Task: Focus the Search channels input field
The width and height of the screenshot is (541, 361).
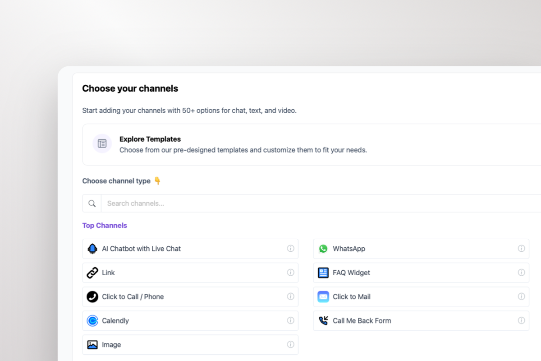Action: [x=316, y=204]
